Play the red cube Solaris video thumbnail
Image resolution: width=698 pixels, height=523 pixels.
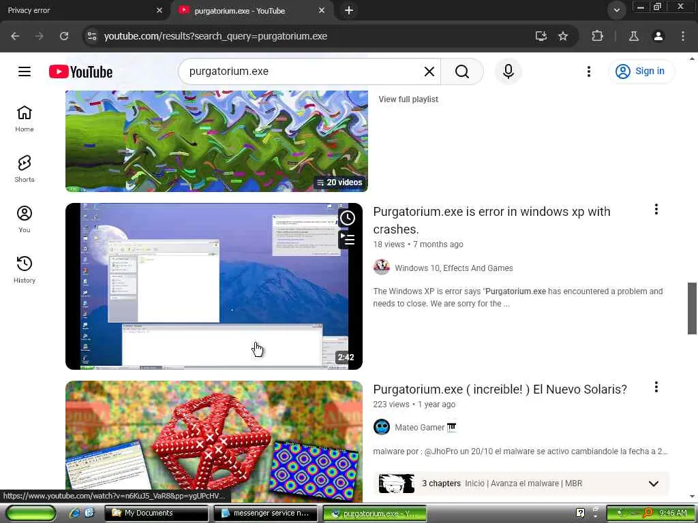213,441
